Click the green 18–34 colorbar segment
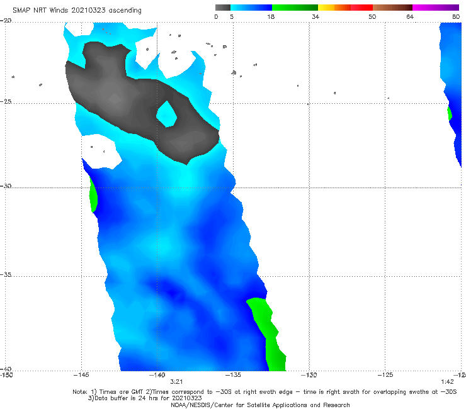466x409 pixels. tap(295, 8)
